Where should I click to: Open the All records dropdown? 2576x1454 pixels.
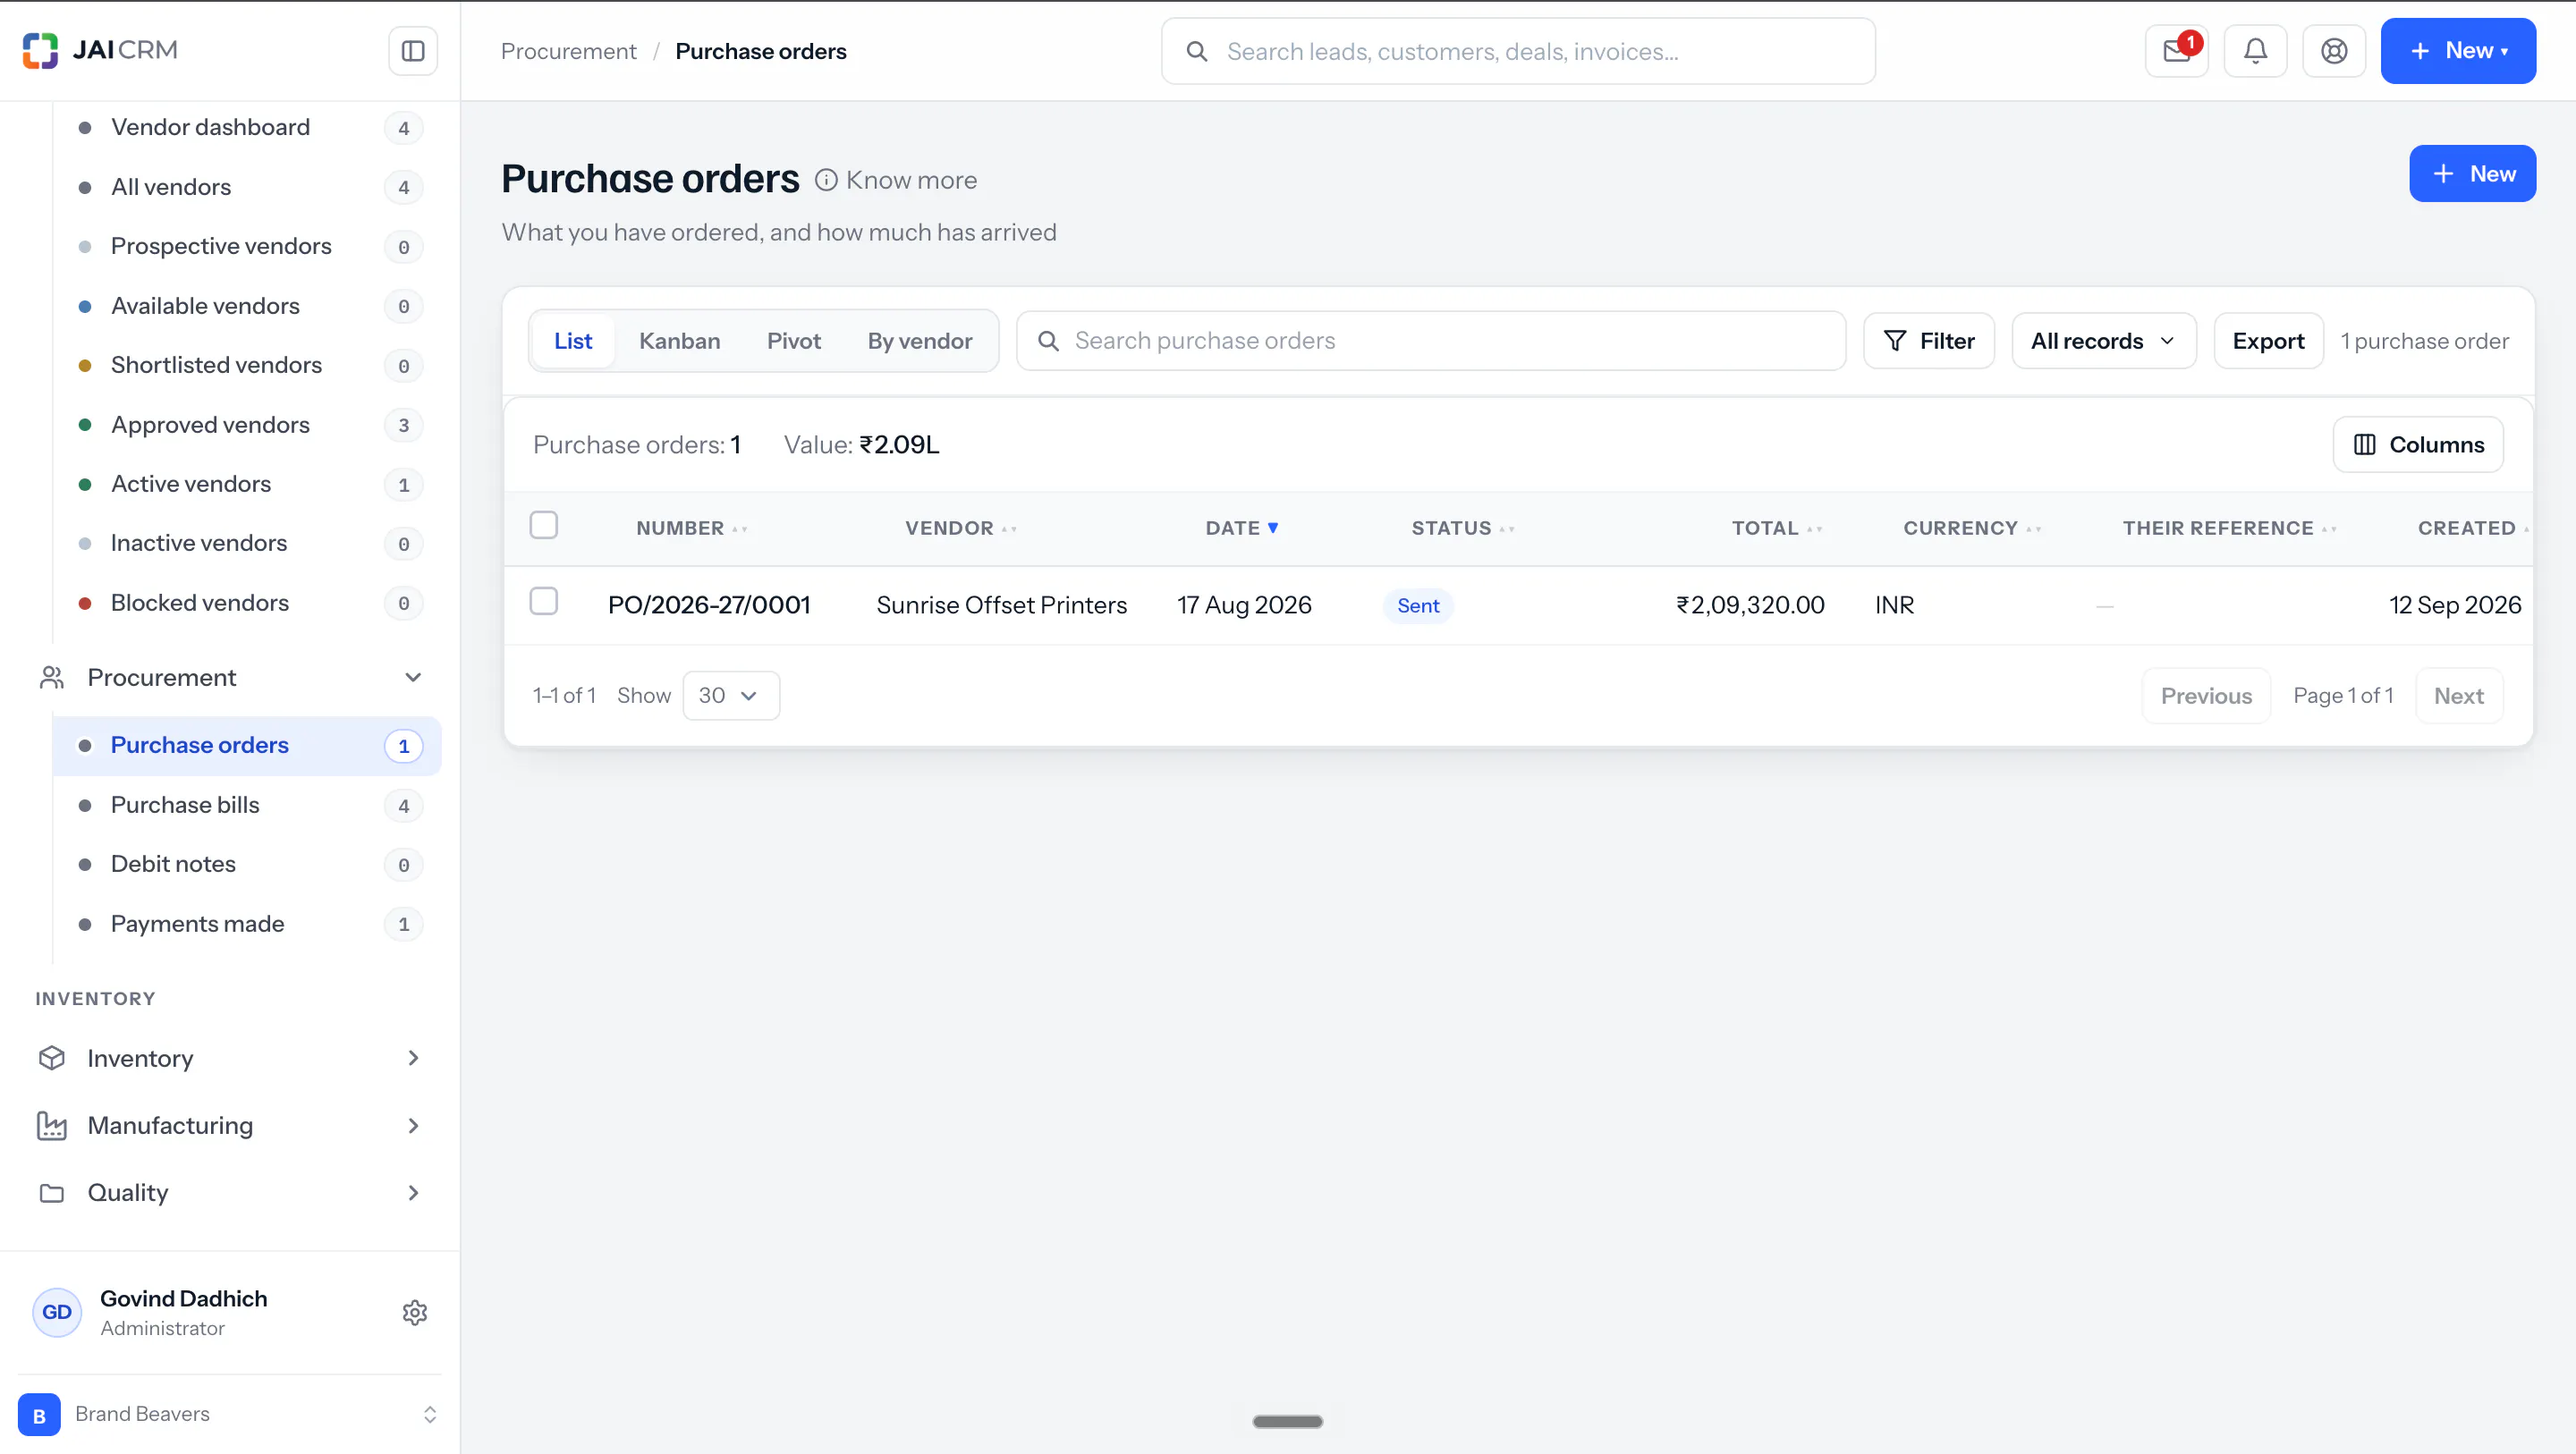pos(2104,341)
